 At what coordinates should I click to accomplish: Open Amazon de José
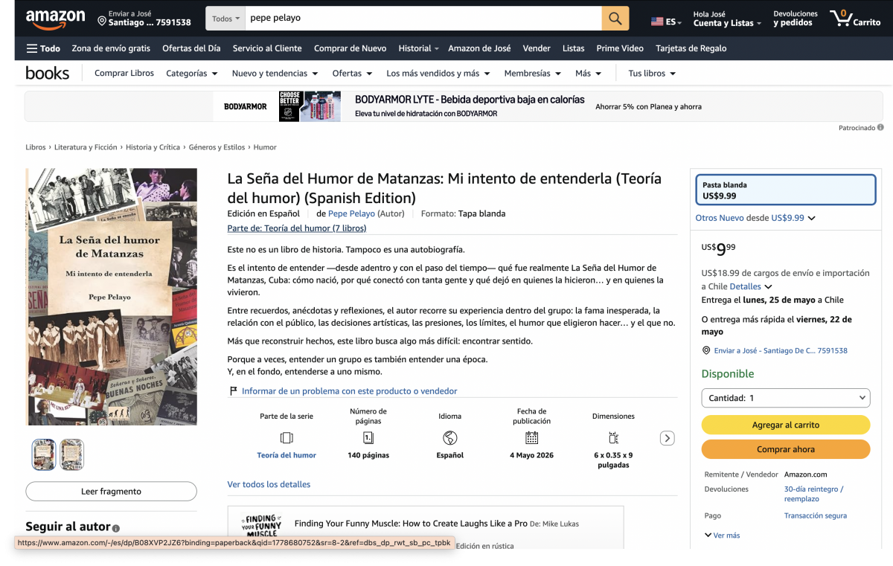click(x=479, y=48)
